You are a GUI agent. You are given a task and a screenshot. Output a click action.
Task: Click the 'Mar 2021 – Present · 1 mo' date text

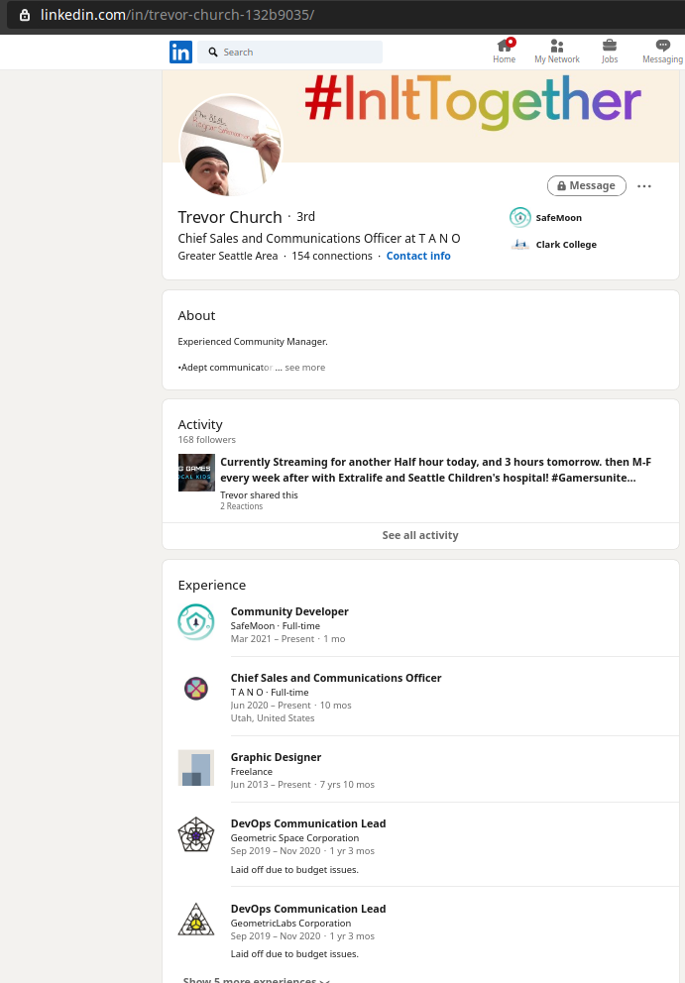287,639
